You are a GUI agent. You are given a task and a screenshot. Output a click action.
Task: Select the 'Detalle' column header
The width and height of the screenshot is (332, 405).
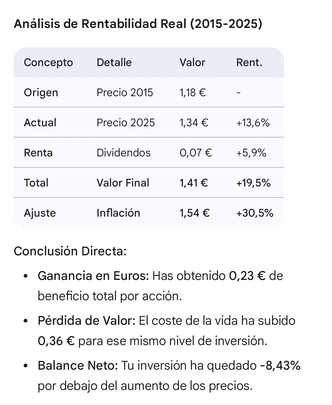114,62
